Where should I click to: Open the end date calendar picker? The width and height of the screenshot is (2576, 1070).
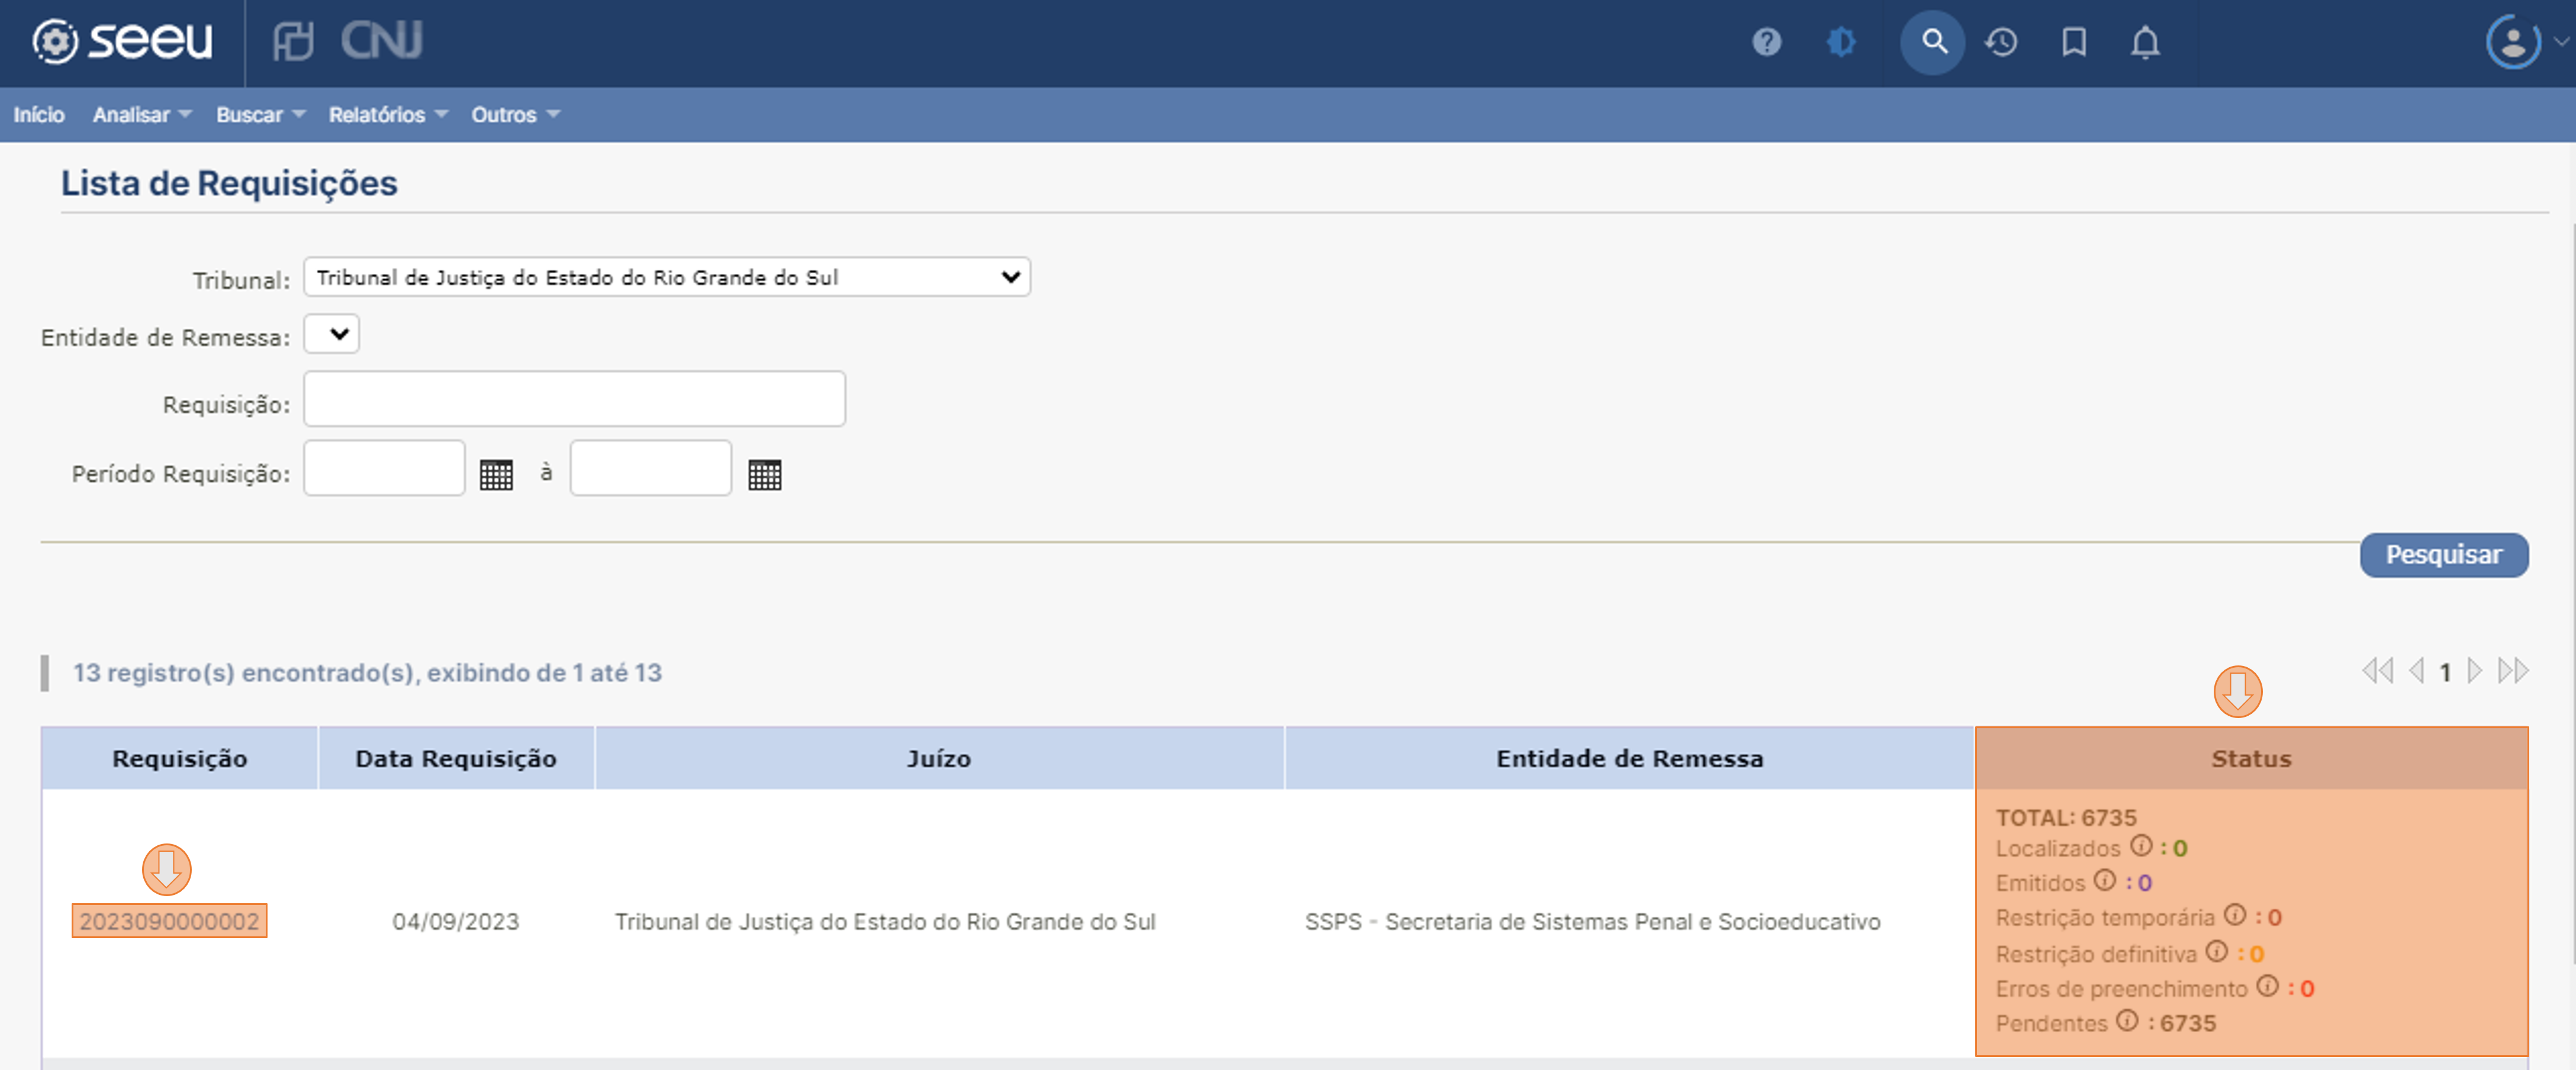point(765,474)
